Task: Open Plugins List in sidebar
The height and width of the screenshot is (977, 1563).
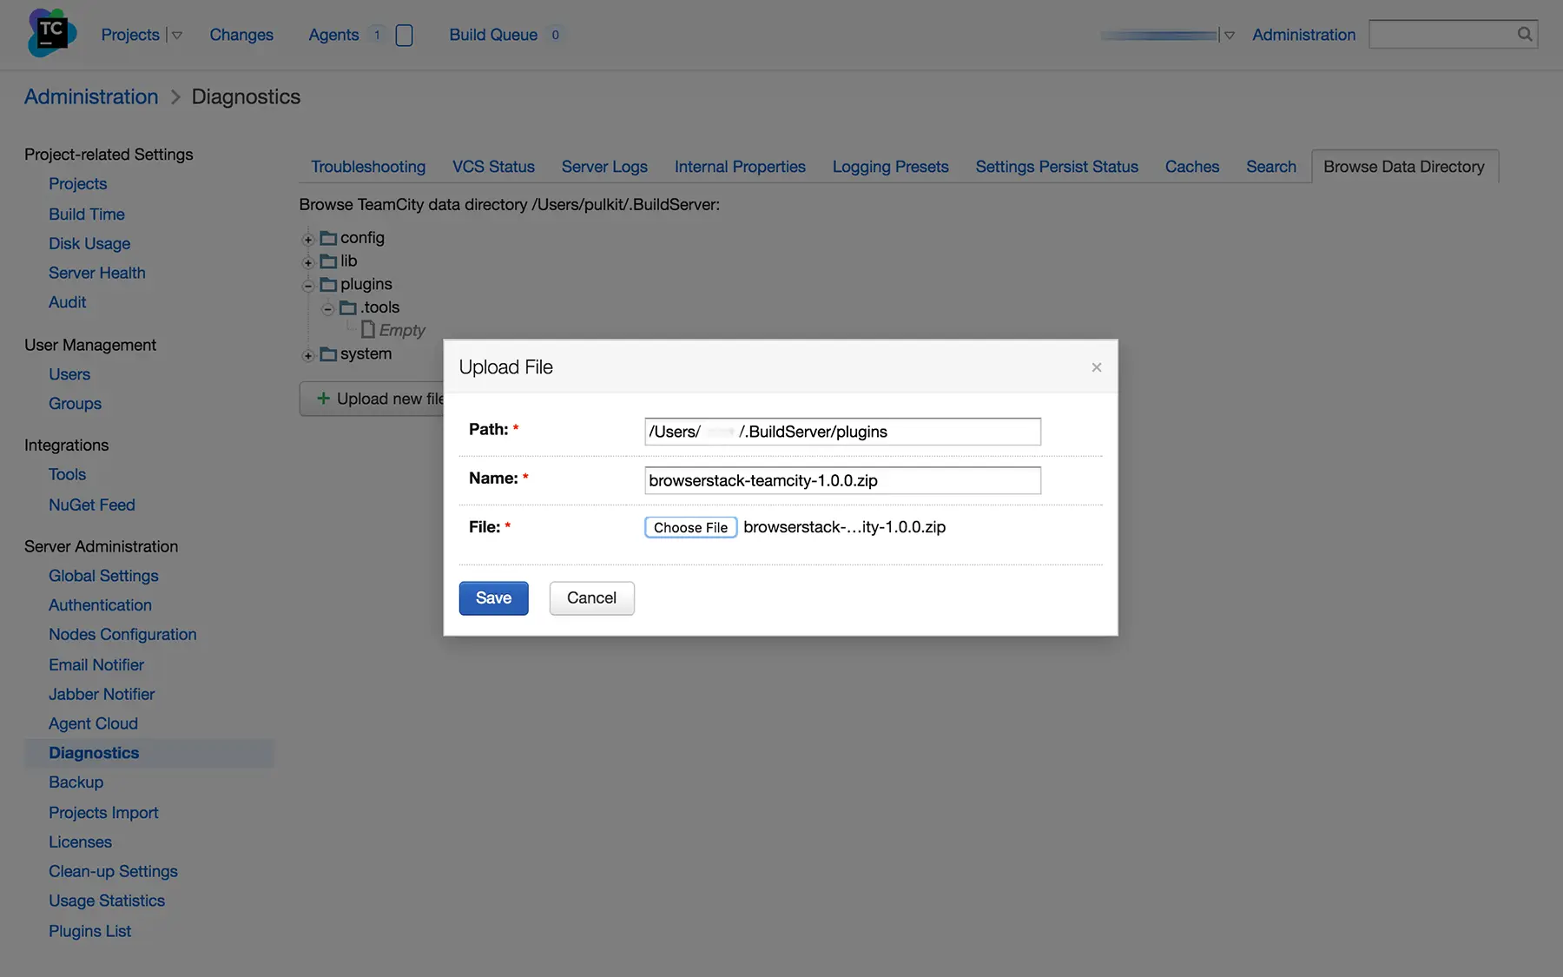Action: pos(89,931)
